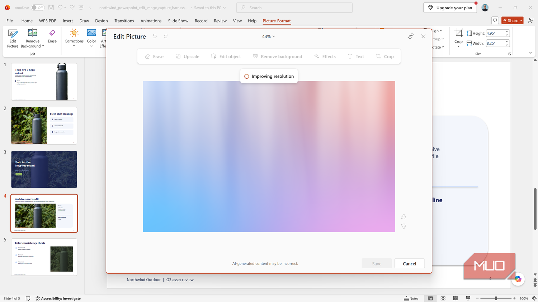Open the Comments pane icon
The width and height of the screenshot is (538, 302).
(x=495, y=20)
